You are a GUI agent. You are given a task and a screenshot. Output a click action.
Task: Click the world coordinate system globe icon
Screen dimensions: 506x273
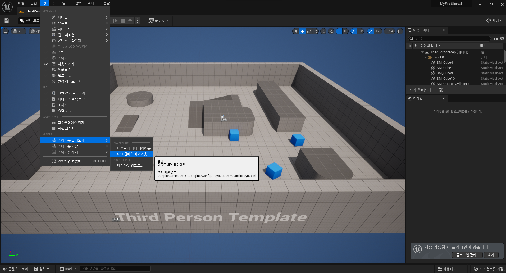click(323, 31)
